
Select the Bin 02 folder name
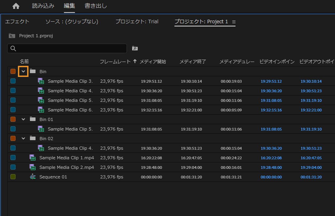(x=46, y=138)
